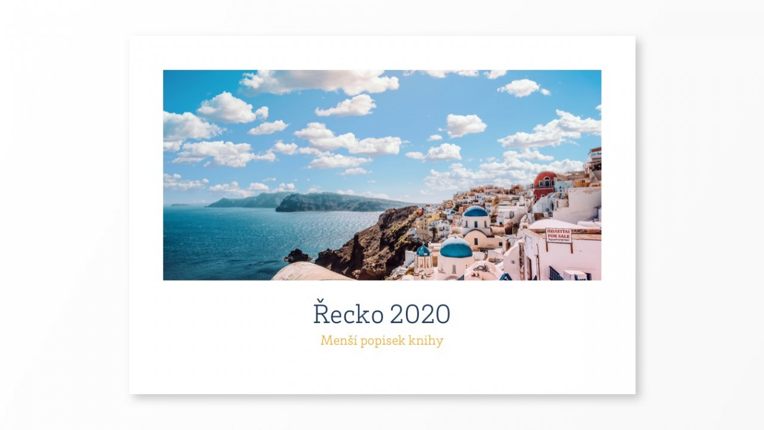Click the white margin below the subtitle

point(382,371)
